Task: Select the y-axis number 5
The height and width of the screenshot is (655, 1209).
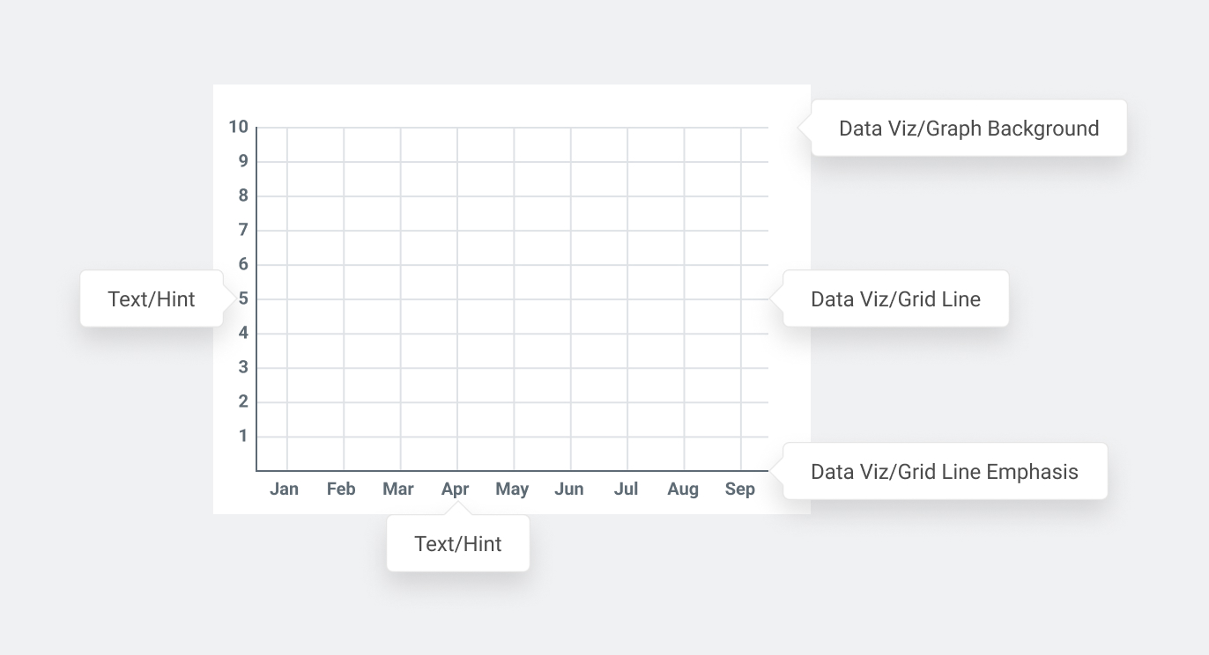Action: click(243, 298)
